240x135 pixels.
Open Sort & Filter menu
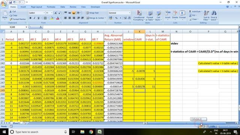[206, 15]
